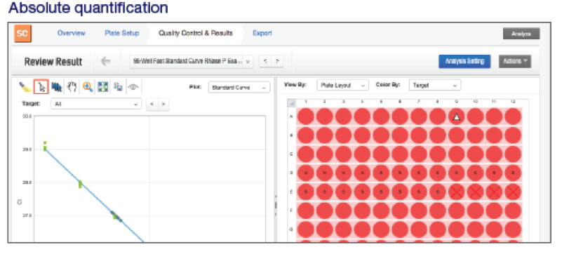Select the flagged well A9

(457, 116)
